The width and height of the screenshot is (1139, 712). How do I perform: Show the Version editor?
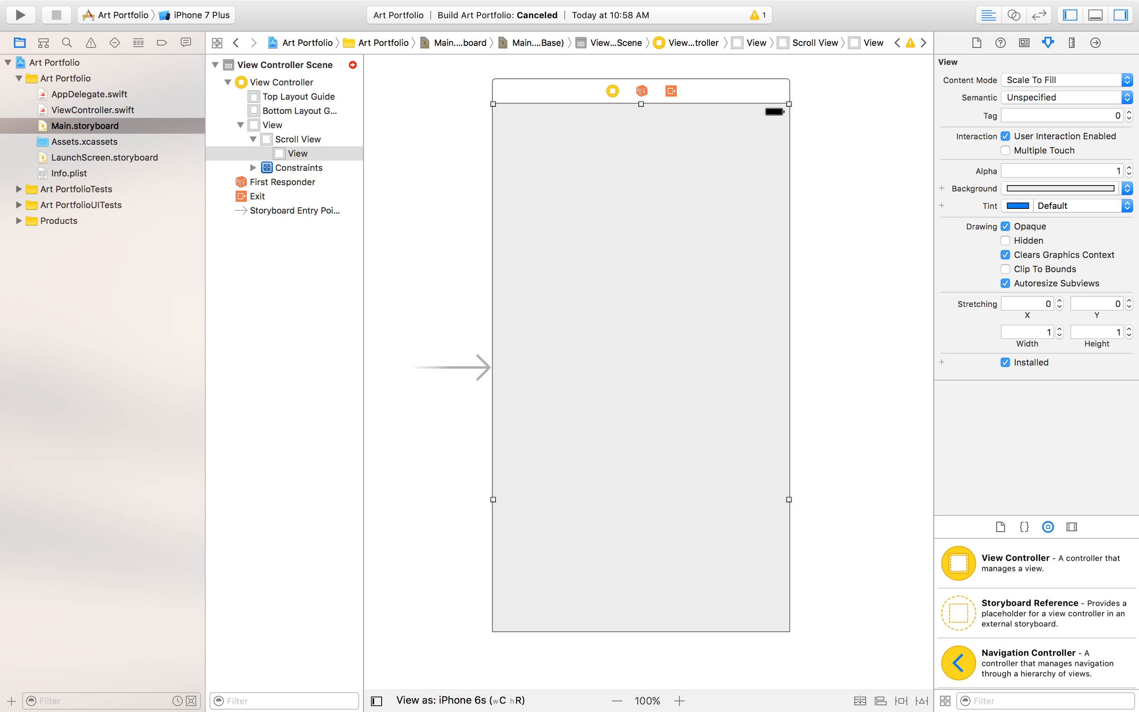click(1039, 15)
